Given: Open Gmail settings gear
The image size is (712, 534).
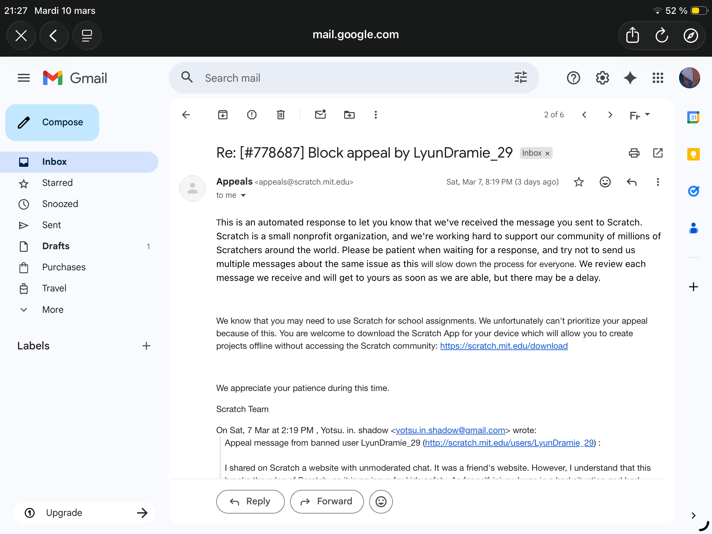Looking at the screenshot, I should [602, 78].
